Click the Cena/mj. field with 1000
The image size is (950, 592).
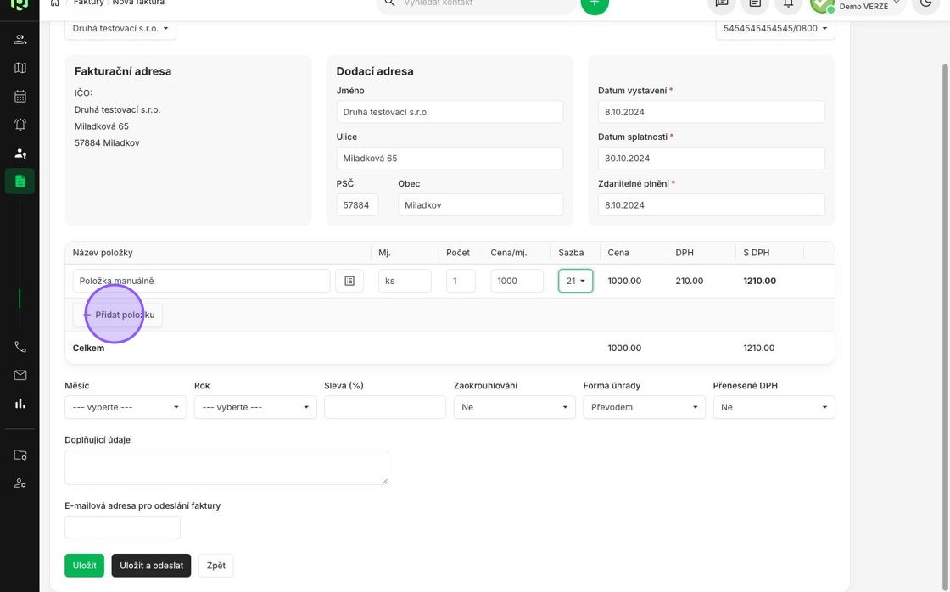click(517, 281)
